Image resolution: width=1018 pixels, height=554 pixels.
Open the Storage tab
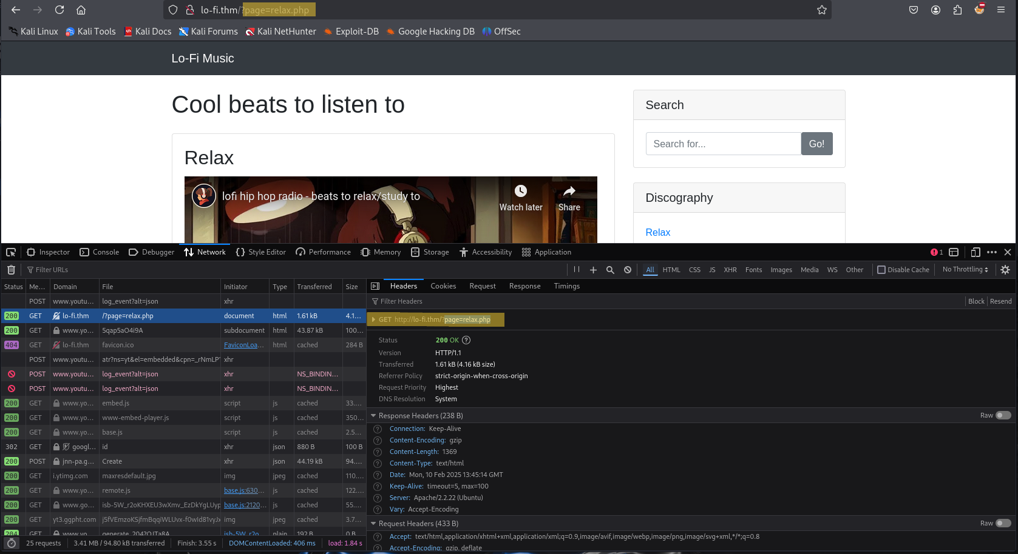[430, 252]
